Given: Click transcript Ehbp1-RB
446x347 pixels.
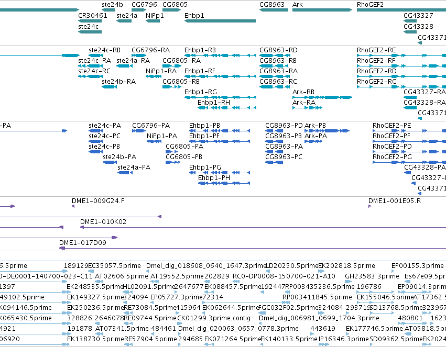Looking at the screenshot, I should pyautogui.click(x=200, y=50).
